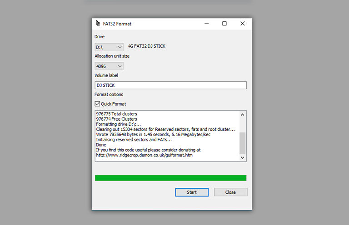Image resolution: width=349 pixels, height=225 pixels.
Task: Click the 'Initialising reserved sectors and FATs' line
Action: pos(134,139)
